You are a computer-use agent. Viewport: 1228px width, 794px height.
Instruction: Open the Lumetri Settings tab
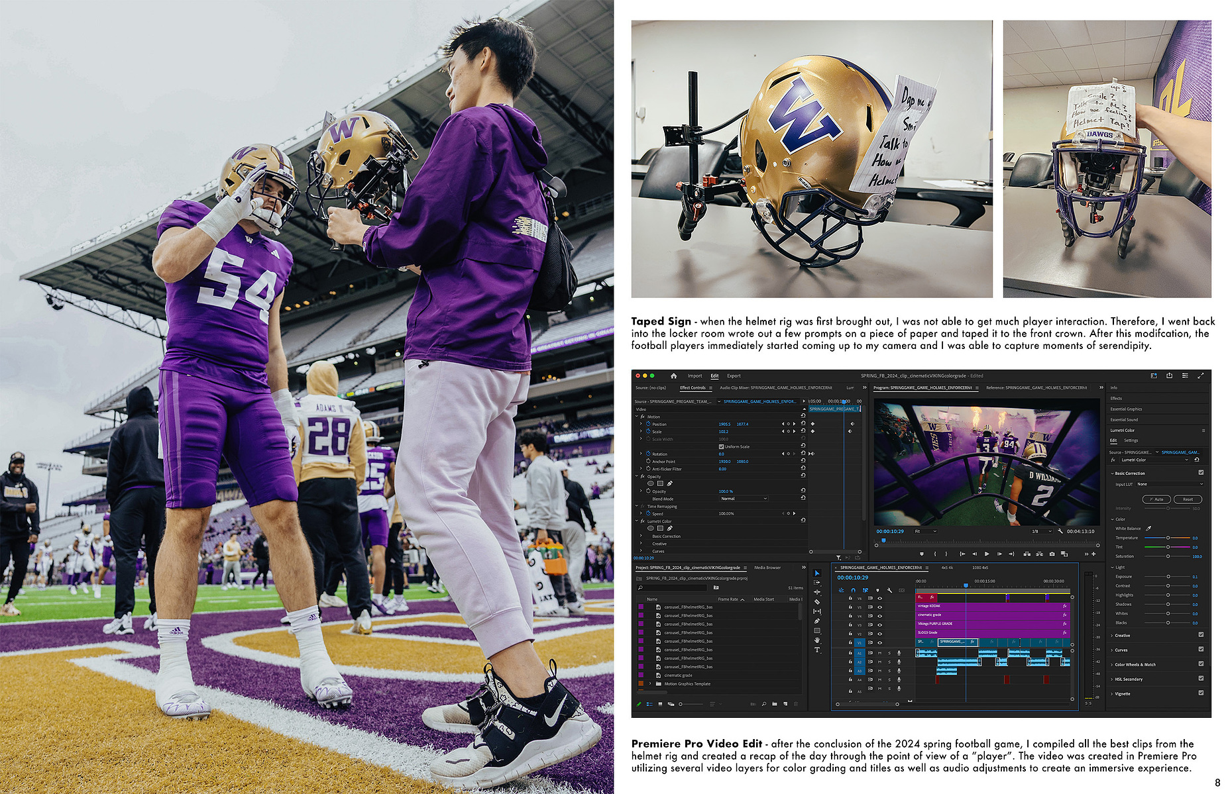coord(1131,440)
